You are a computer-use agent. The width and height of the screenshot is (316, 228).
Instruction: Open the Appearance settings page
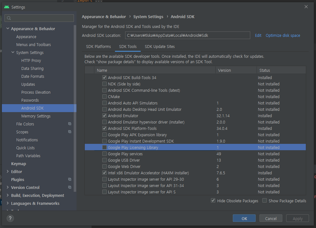pyautogui.click(x=26, y=37)
